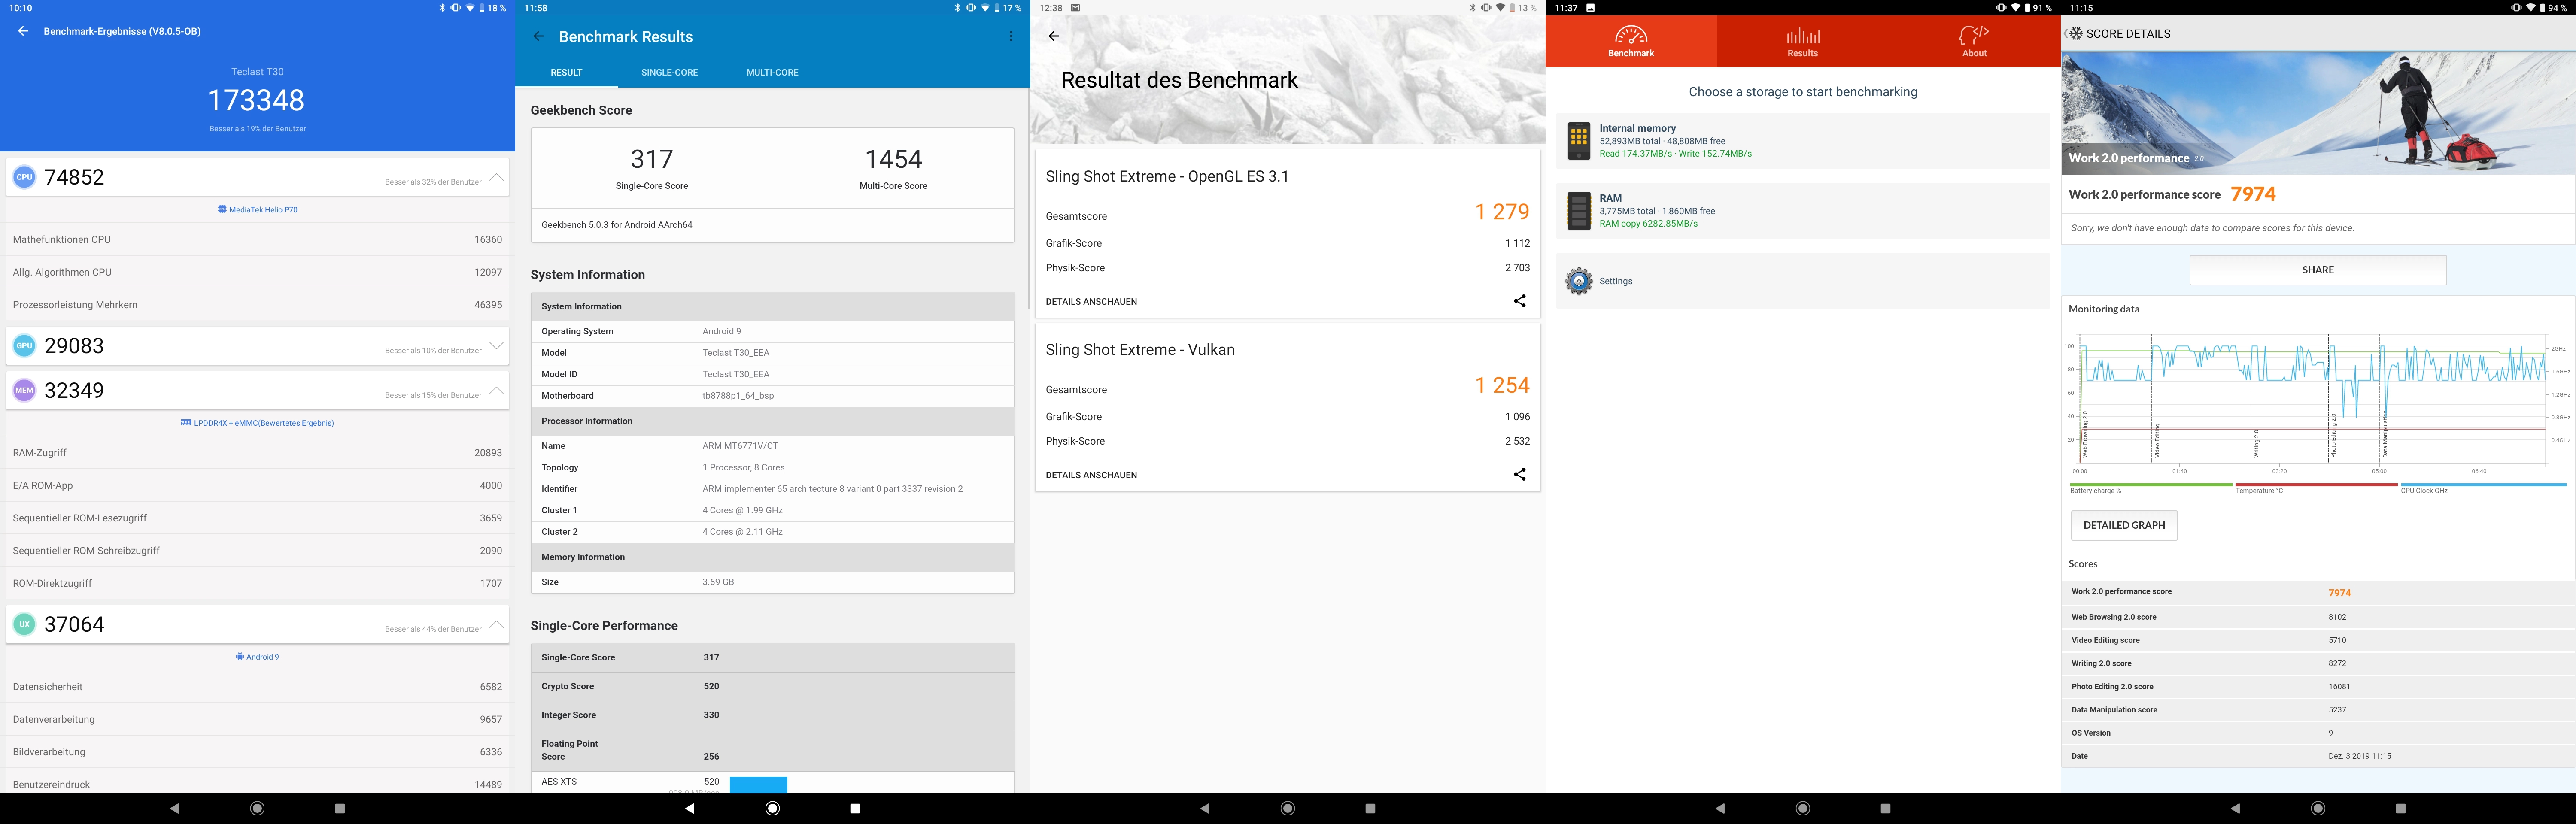
Task: Open the DETAILED GRAPH button
Action: (2124, 525)
